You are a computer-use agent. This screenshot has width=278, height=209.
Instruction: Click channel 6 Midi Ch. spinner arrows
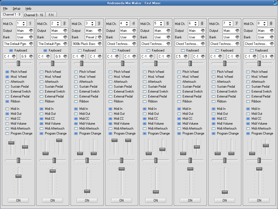tap(195, 23)
